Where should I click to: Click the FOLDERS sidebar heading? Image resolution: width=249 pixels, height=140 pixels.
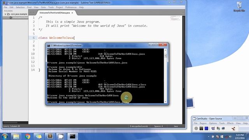pyautogui.click(x=8, y=11)
